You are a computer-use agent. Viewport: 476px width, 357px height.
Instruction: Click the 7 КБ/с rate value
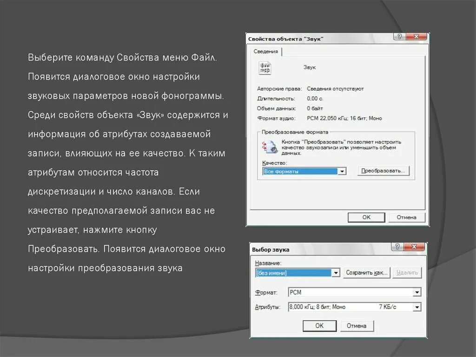(387, 307)
